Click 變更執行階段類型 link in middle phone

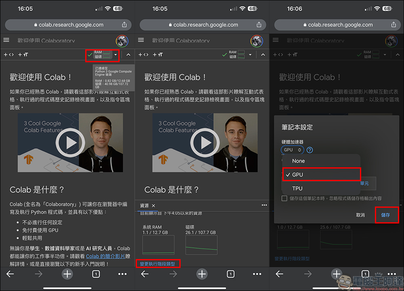coord(158,264)
